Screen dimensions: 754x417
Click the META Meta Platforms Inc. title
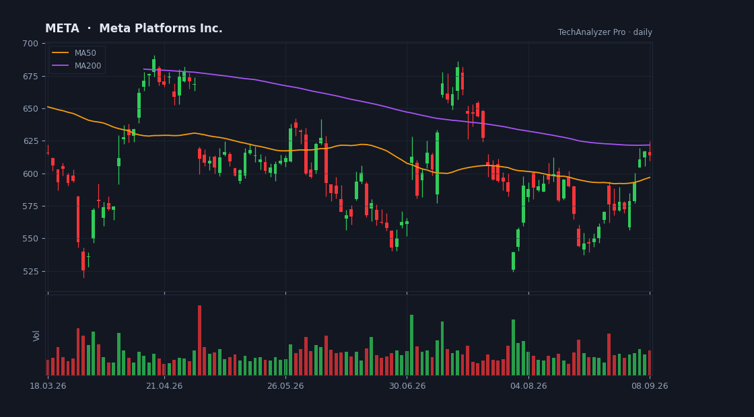134,29
